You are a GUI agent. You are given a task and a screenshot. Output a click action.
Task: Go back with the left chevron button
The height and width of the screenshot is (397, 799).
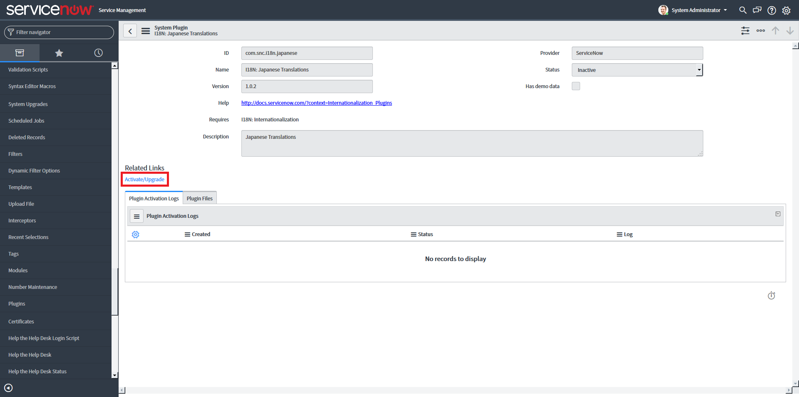pos(130,31)
